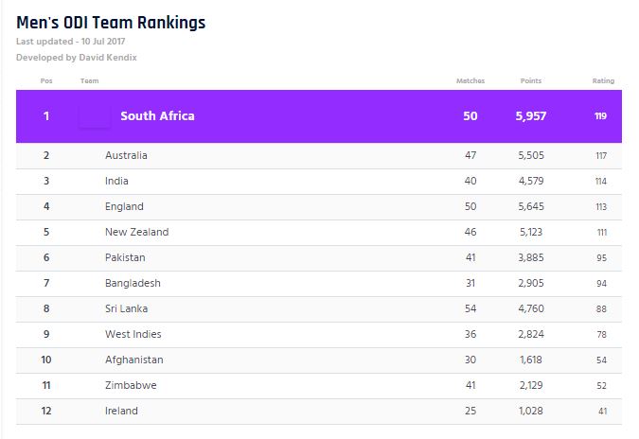Click the Pakistan team name
Screen dimensions: 639x439
(126, 257)
